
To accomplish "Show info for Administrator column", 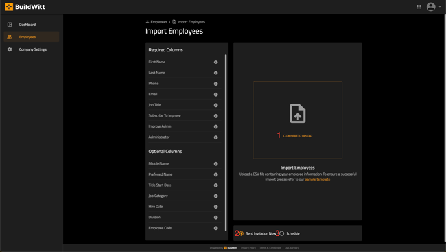I will click(216, 137).
